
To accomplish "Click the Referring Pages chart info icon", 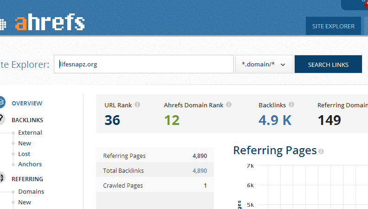I will click(x=321, y=151).
